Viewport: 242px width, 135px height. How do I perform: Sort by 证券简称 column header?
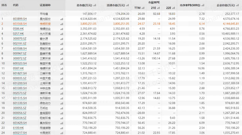(45, 5)
